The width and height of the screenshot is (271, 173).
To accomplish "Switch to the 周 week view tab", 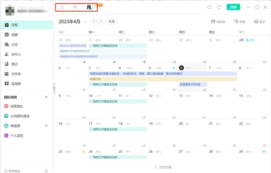I will click(x=75, y=7).
